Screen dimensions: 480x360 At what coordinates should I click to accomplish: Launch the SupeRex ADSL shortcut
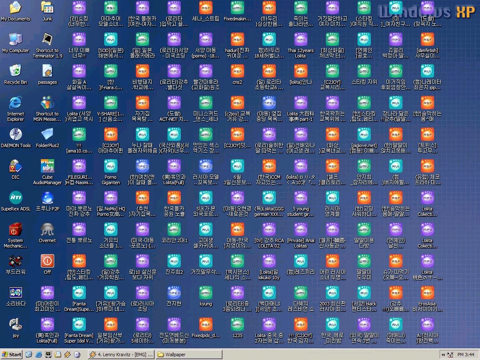pyautogui.click(x=15, y=198)
